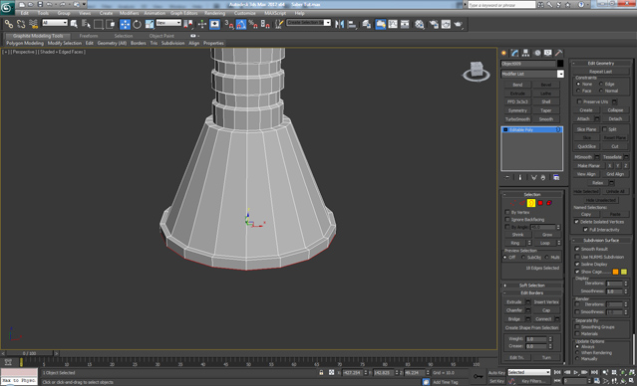Click the orange Show Cage color swatch
Image resolution: width=637 pixels, height=386 pixels.
615,272
